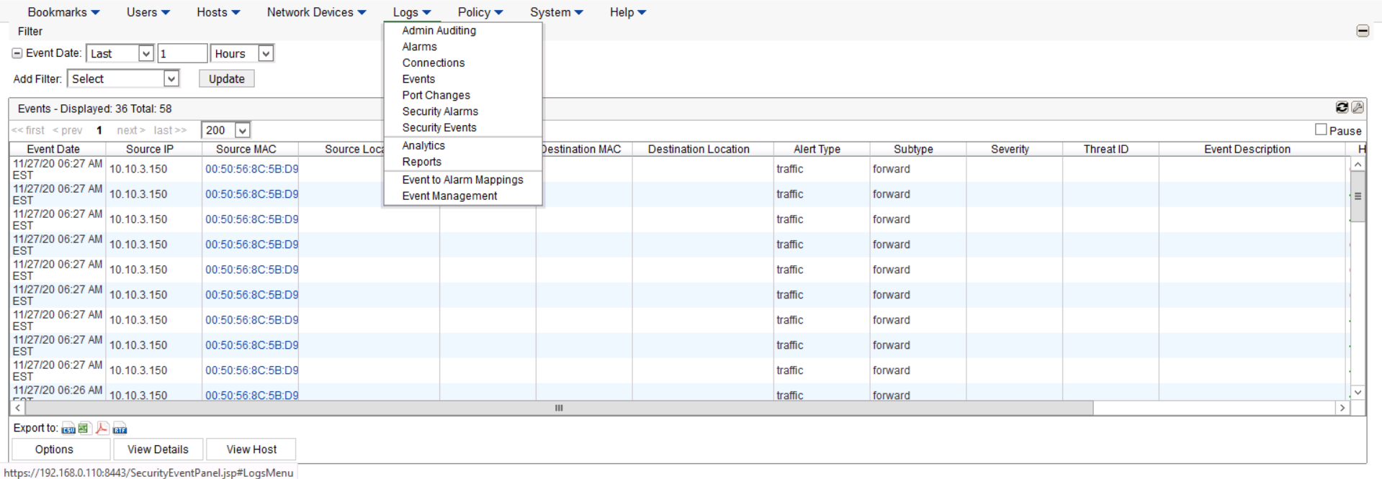Viewport: 1382px width, 479px height.
Task: Click Source MAC link in first row
Action: point(252,169)
